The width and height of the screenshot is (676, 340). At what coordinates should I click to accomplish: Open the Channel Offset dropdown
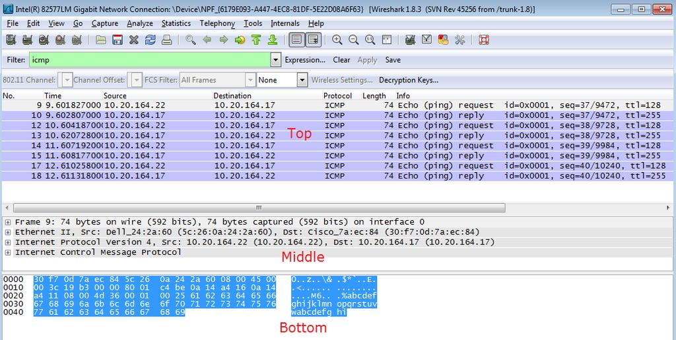tap(137, 80)
